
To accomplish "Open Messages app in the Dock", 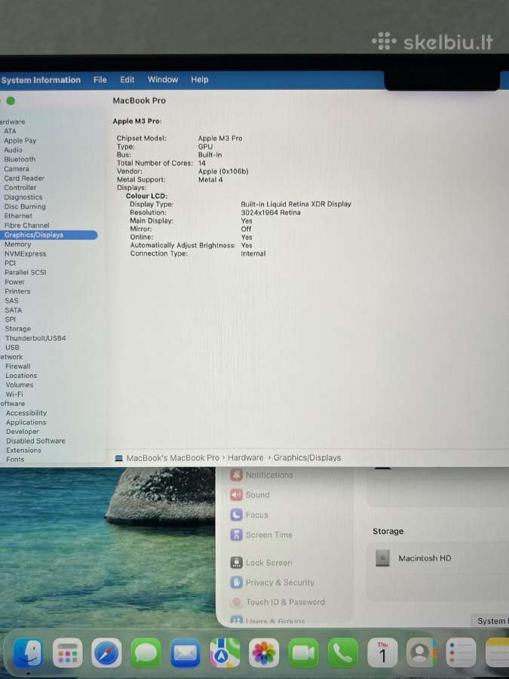I will coord(146,653).
